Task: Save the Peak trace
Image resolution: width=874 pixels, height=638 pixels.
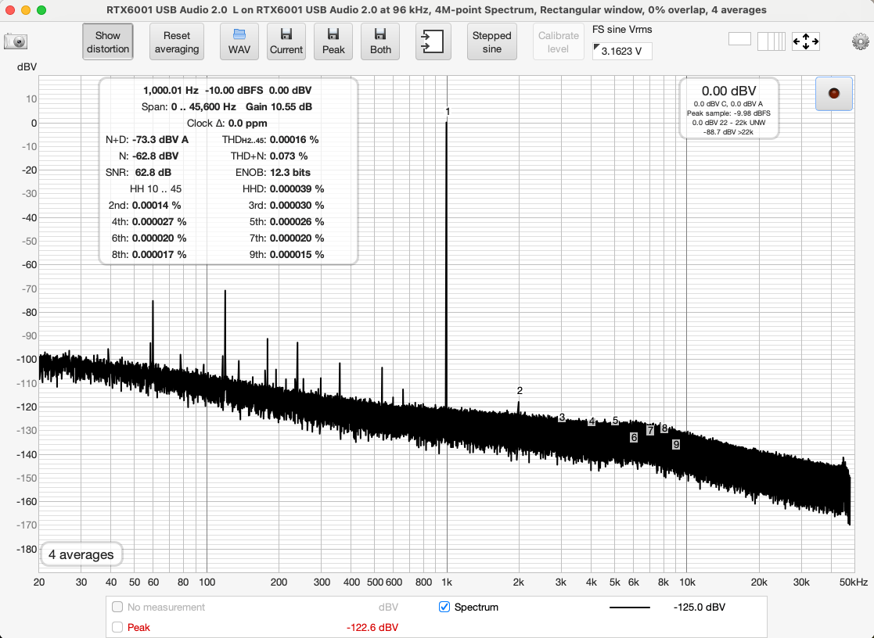Action: tap(333, 41)
